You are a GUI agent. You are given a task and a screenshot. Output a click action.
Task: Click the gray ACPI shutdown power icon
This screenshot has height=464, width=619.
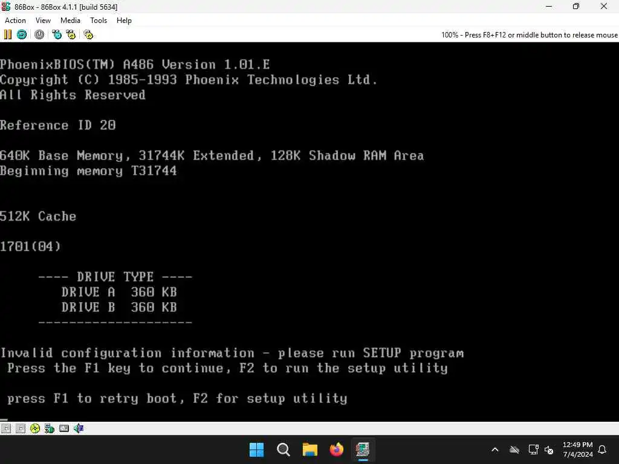coord(39,34)
